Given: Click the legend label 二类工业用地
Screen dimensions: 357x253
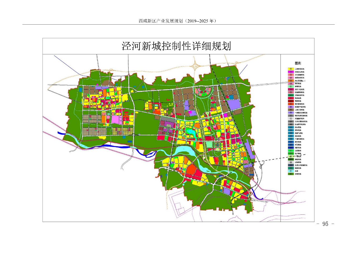Looking at the screenshot, I should tap(300, 110).
